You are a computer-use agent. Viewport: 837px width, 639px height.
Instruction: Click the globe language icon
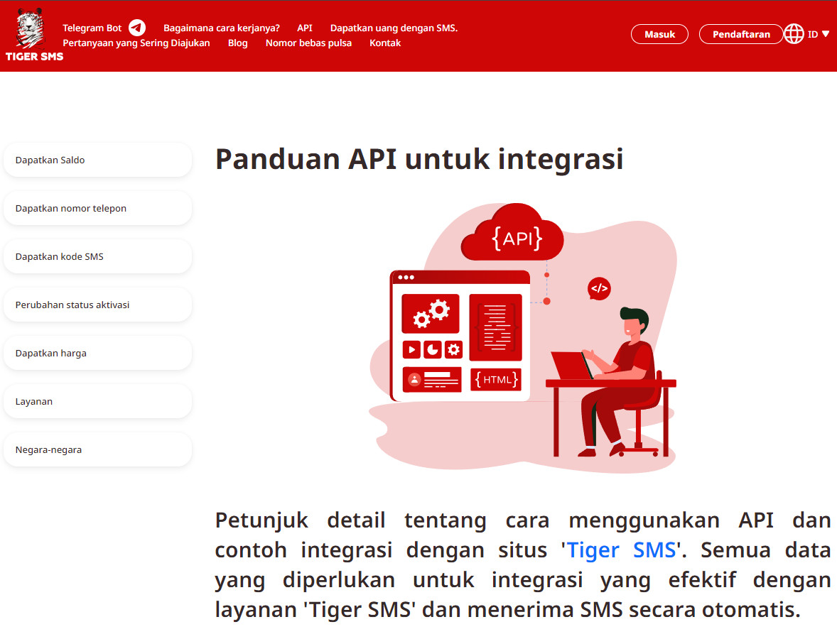[794, 34]
